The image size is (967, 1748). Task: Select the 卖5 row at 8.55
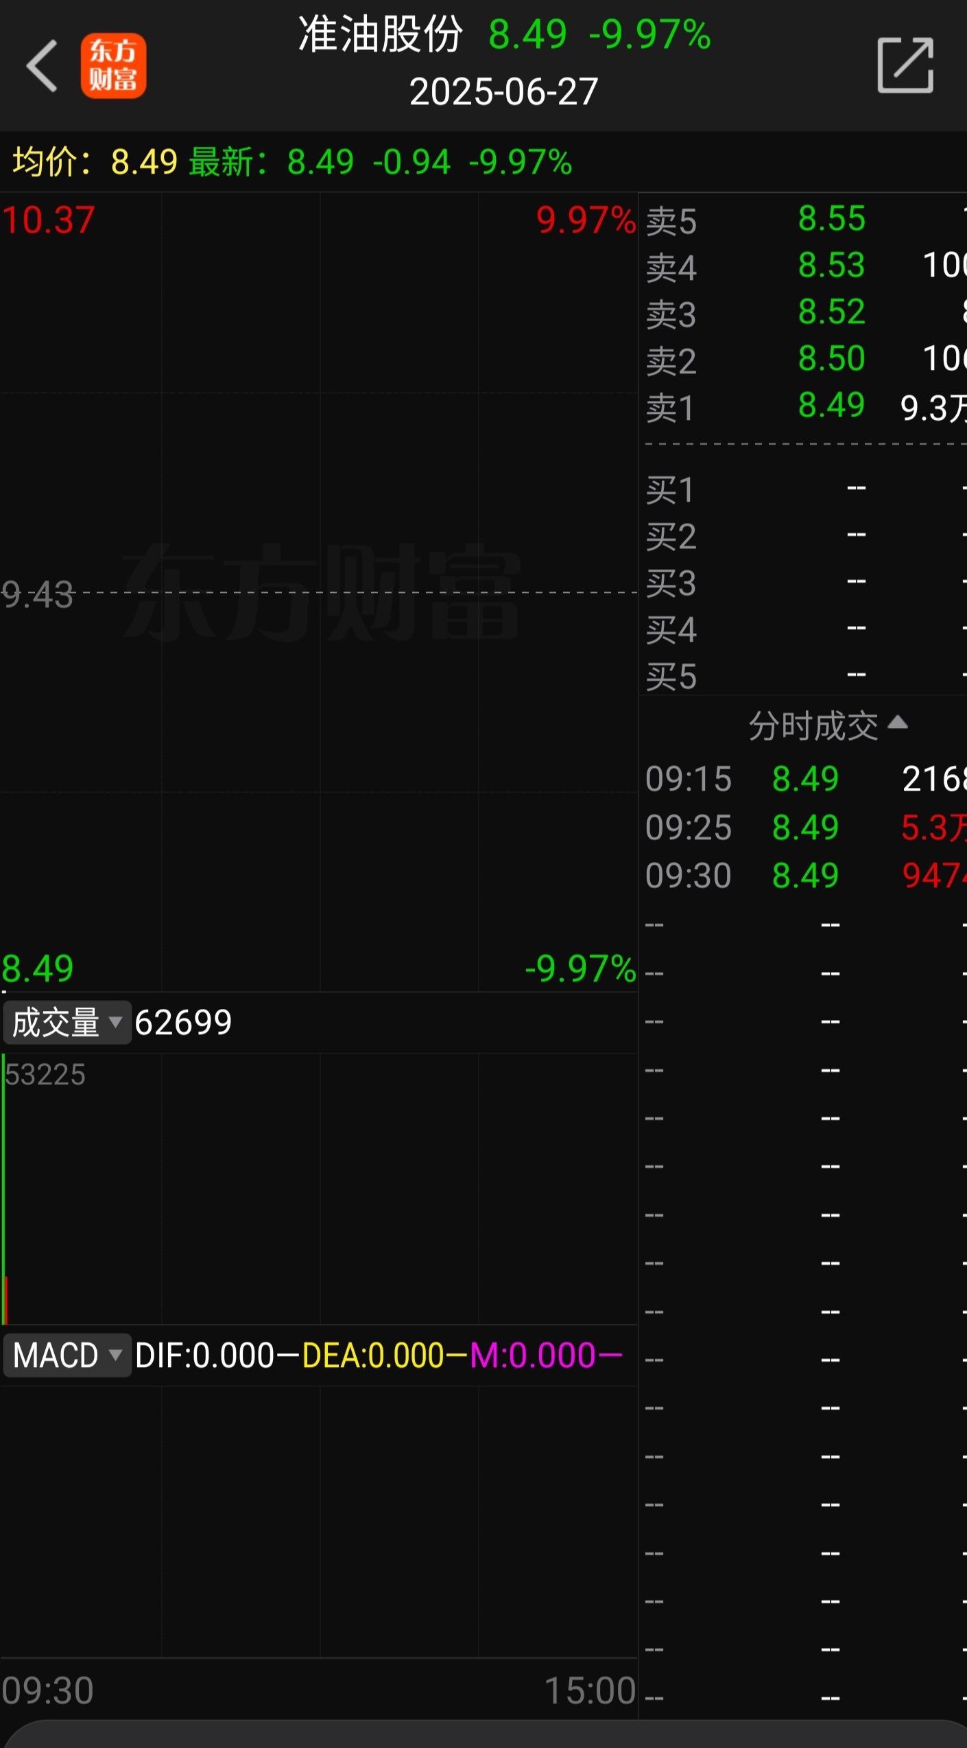pyautogui.click(x=806, y=220)
